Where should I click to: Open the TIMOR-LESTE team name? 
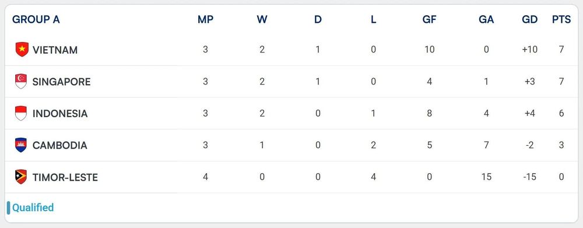pyautogui.click(x=65, y=177)
